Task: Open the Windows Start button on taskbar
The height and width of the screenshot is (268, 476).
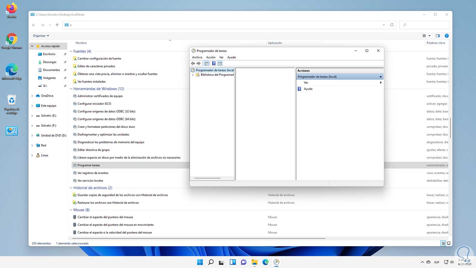Action: coord(200,262)
